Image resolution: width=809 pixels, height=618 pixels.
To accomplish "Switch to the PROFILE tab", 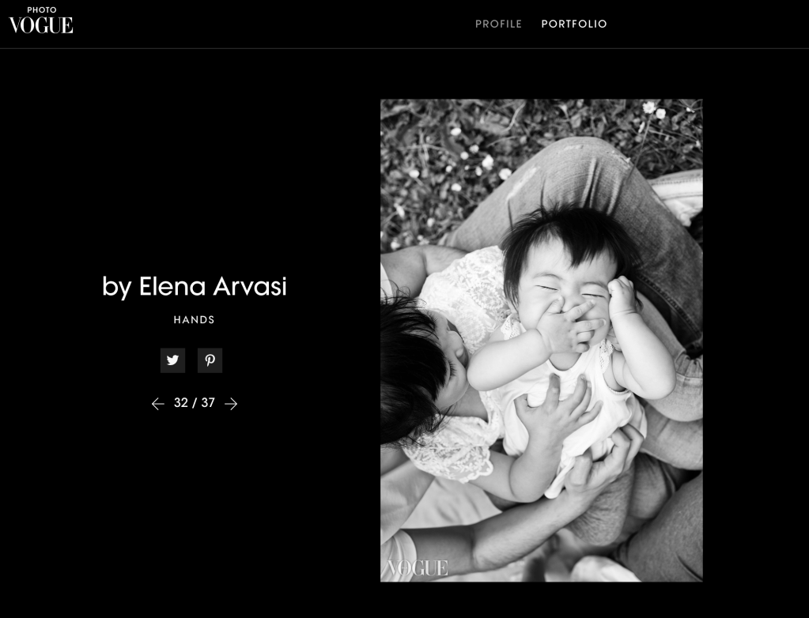I will (x=498, y=24).
